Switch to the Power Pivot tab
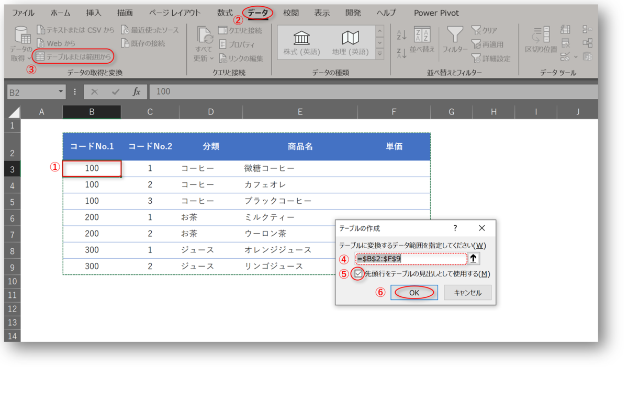628x393 pixels. coord(436,13)
